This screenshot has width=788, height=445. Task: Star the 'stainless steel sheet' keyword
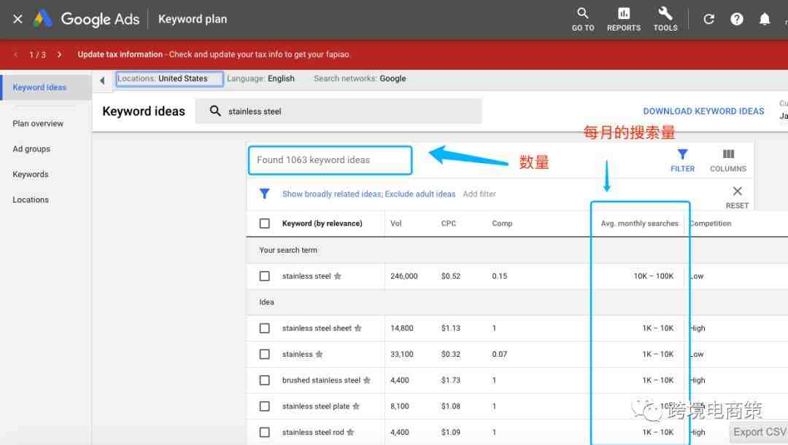pyautogui.click(x=358, y=328)
